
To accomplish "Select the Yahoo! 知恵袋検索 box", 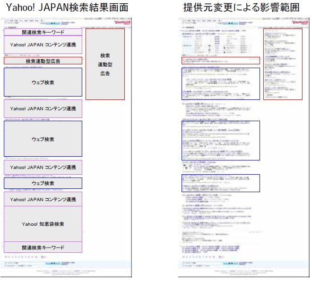I will pyautogui.click(x=43, y=224).
